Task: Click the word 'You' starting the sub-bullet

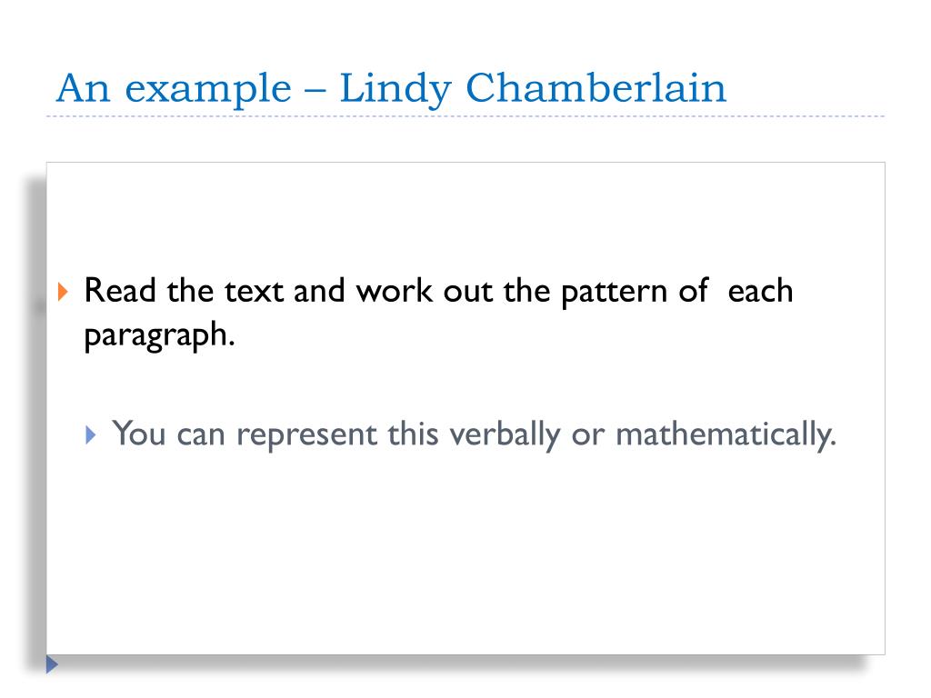Action: (x=139, y=434)
